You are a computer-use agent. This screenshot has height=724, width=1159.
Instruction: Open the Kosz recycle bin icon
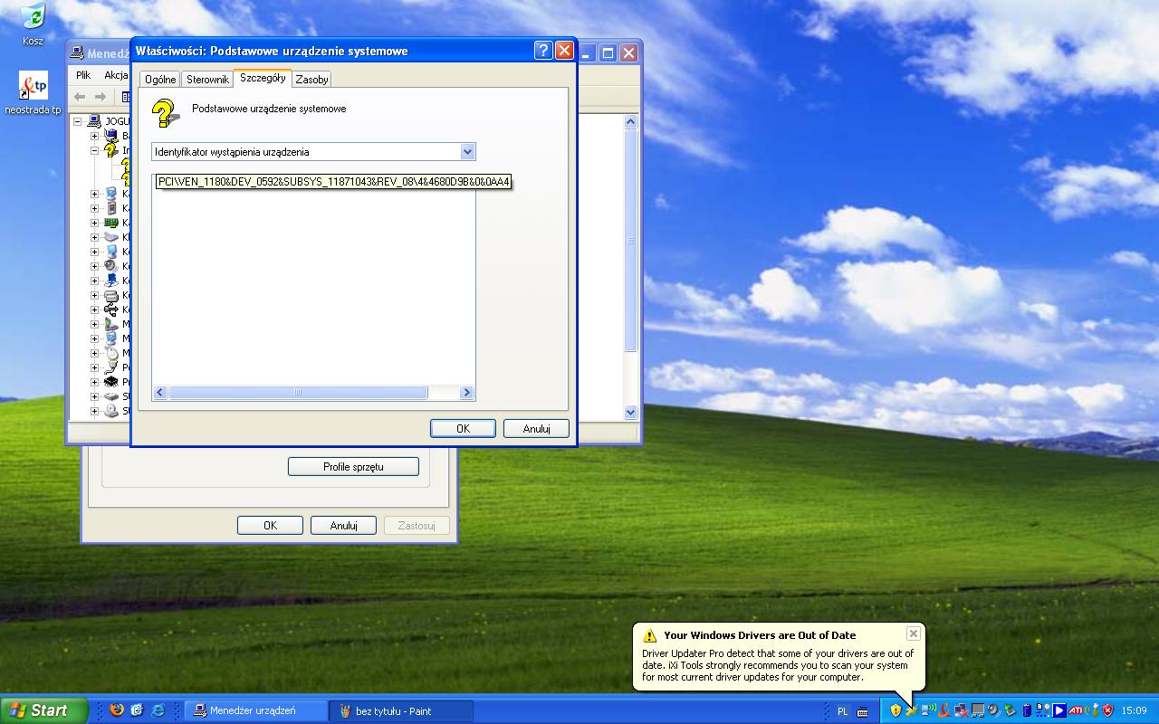pyautogui.click(x=33, y=24)
